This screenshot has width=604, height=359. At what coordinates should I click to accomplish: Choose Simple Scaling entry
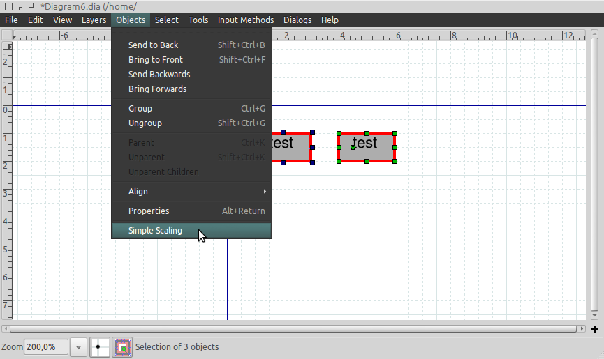[192, 231]
